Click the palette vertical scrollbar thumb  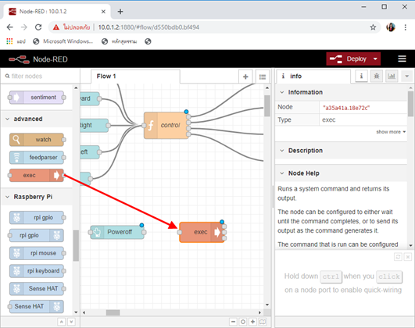76,245
